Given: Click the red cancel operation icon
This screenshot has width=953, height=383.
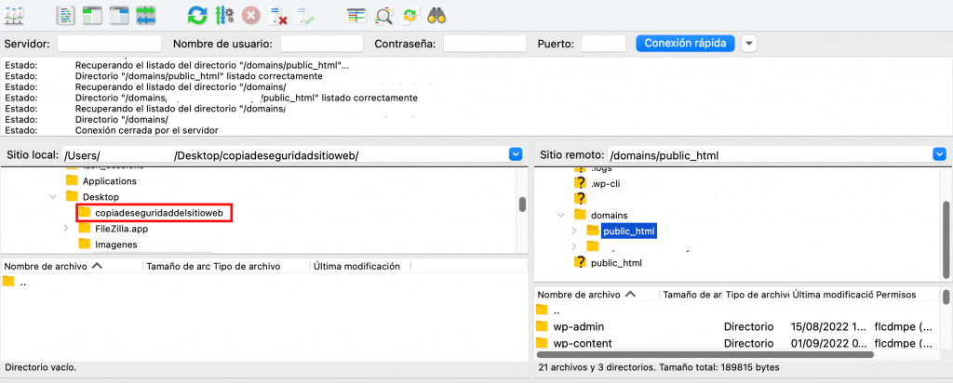Looking at the screenshot, I should coord(250,15).
